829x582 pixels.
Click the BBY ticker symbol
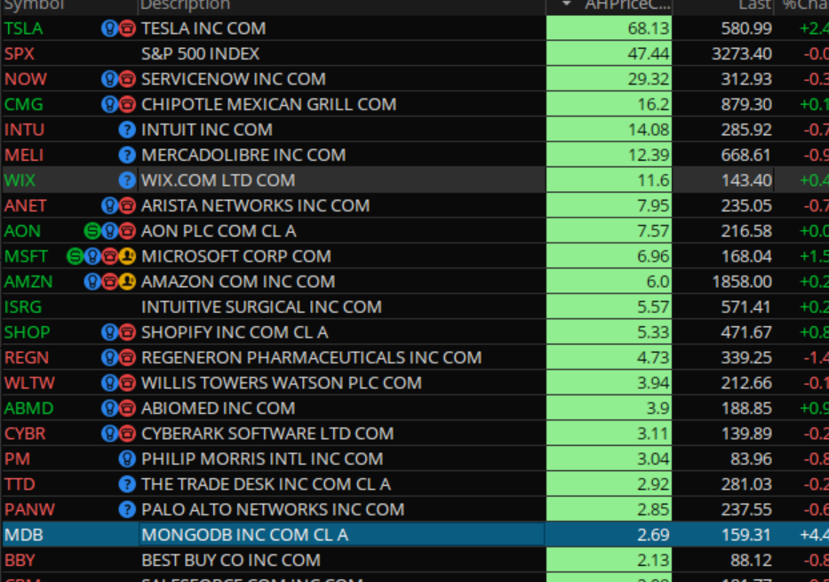click(20, 561)
